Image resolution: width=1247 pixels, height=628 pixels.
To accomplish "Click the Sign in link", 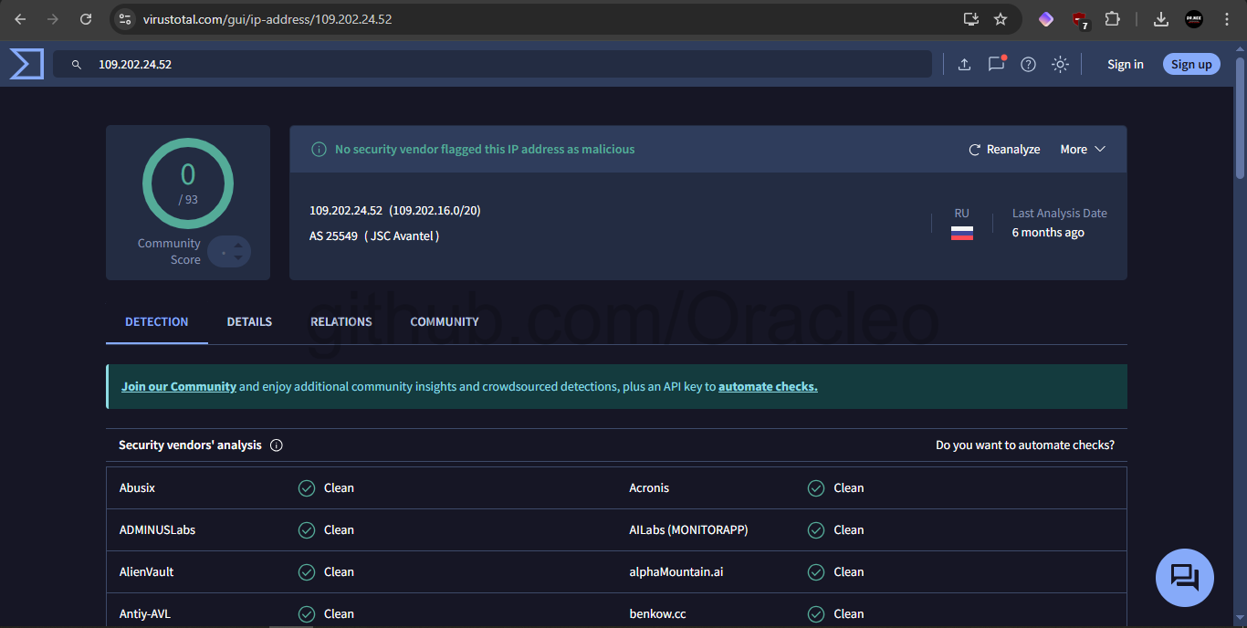I will click(1126, 64).
